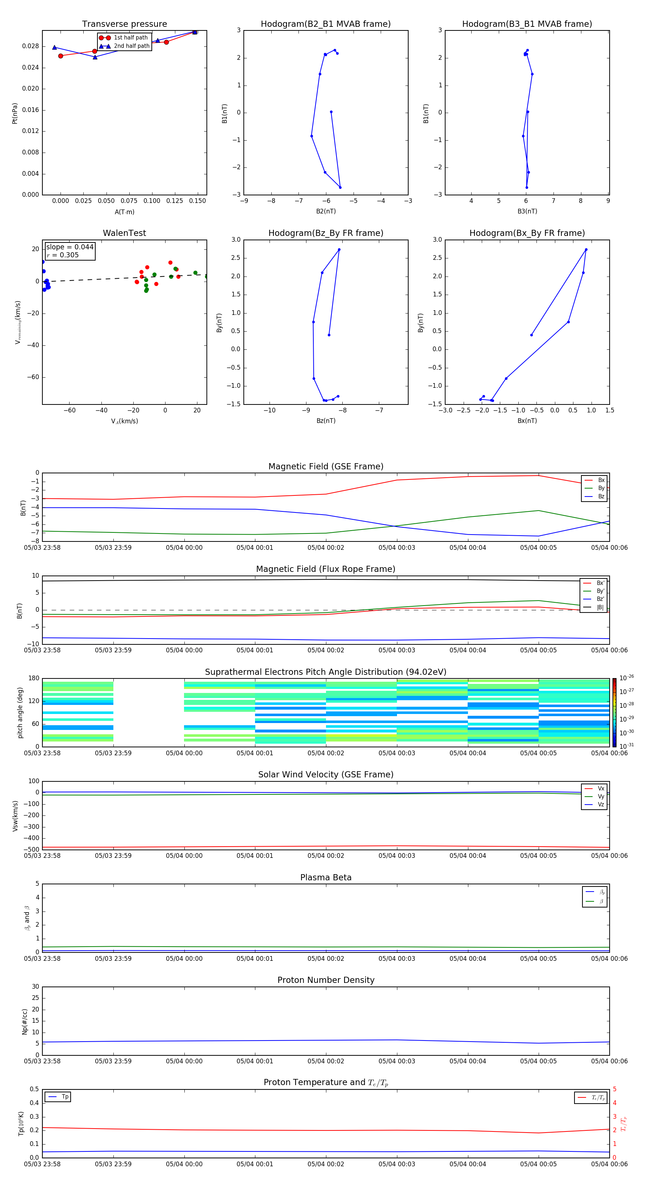This screenshot has width=652, height=1196.
Task: Click the Tp legend entry in temperature plot
Action: pos(58,1097)
